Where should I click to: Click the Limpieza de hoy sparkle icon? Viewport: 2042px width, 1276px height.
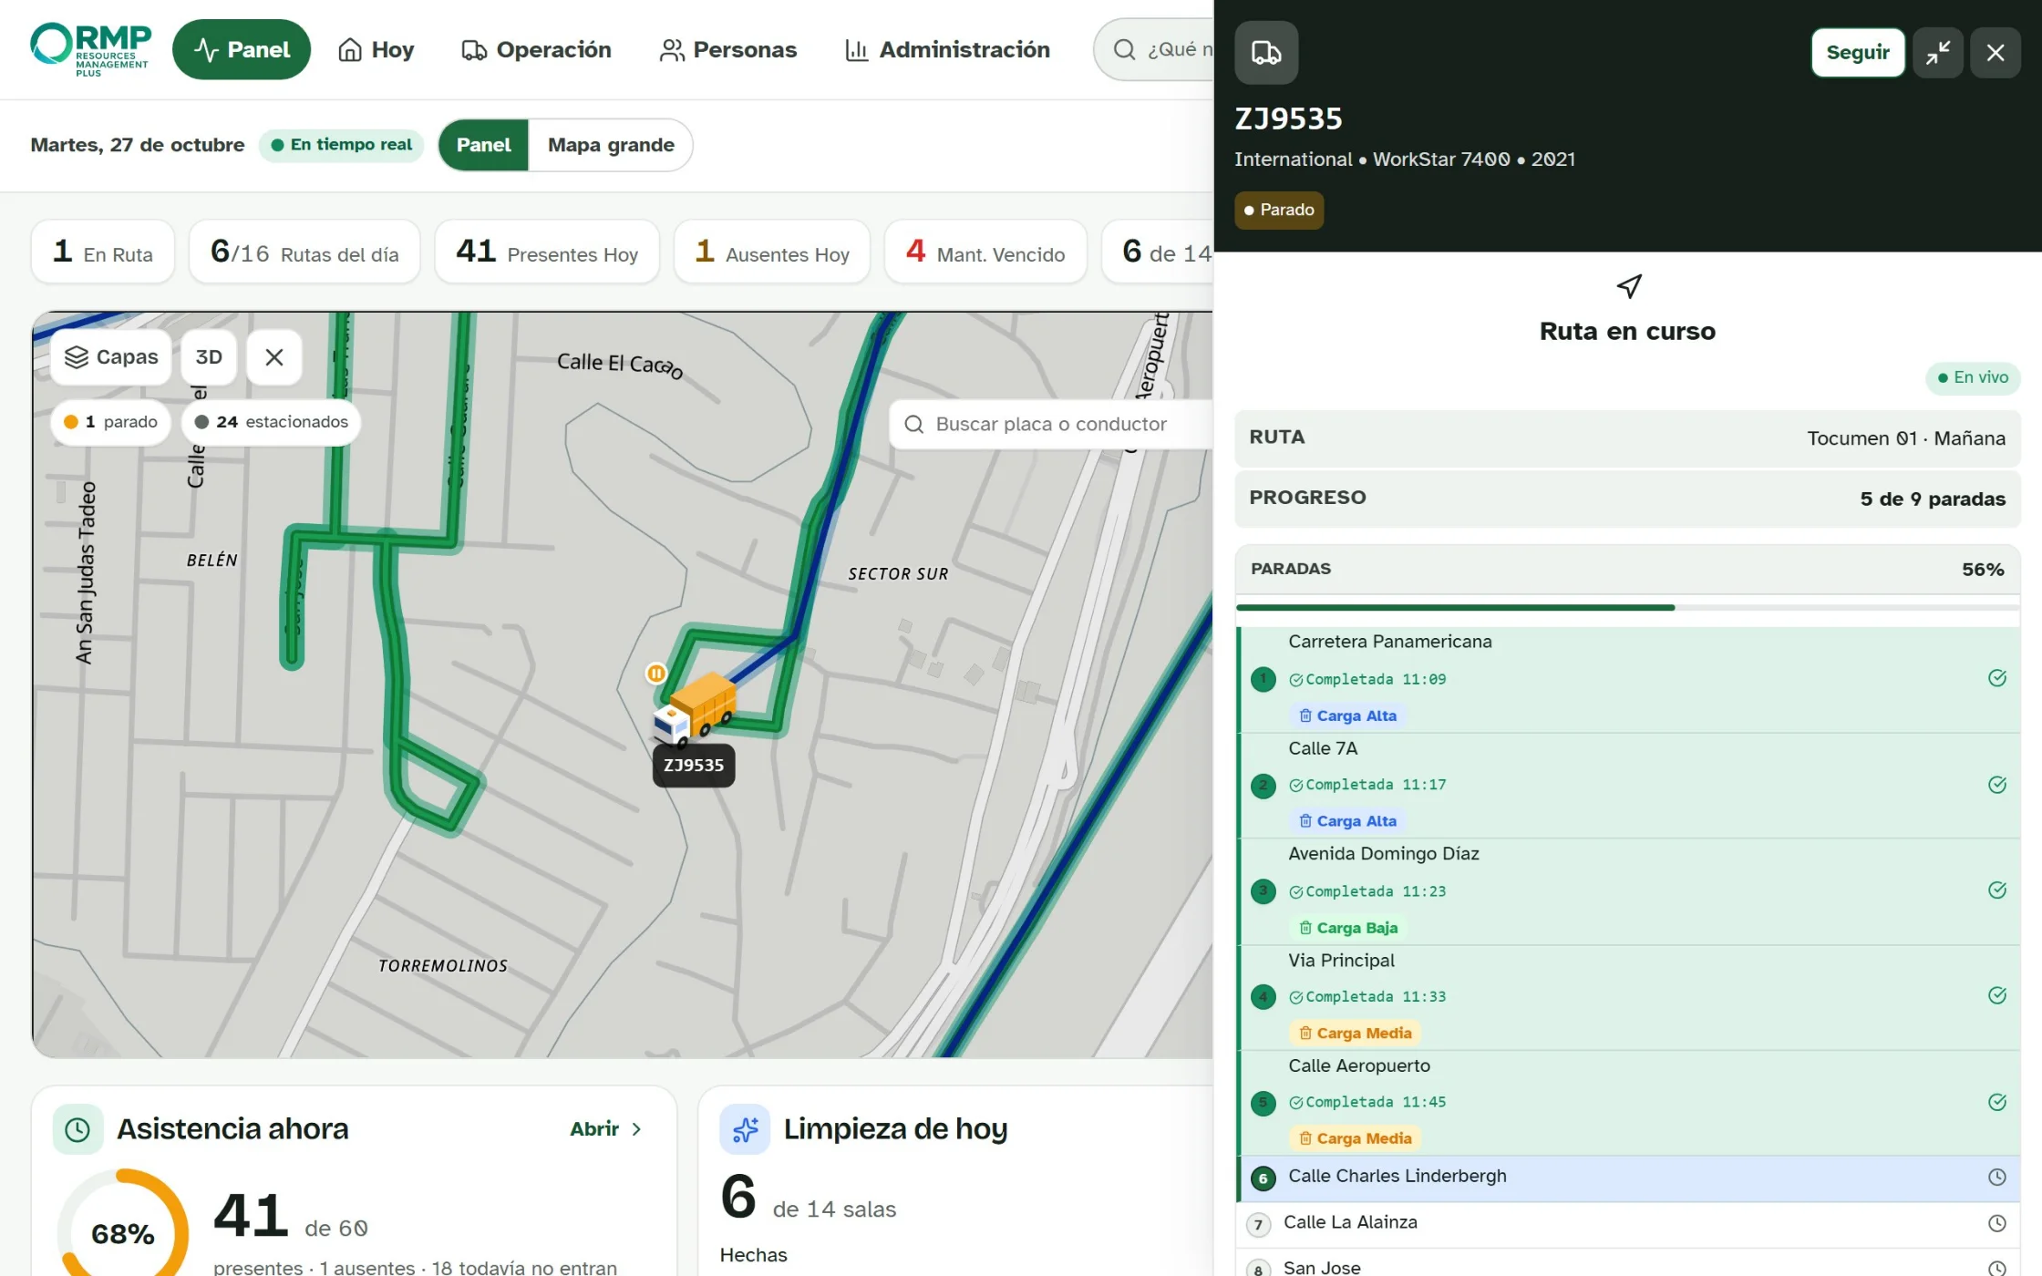click(x=745, y=1129)
